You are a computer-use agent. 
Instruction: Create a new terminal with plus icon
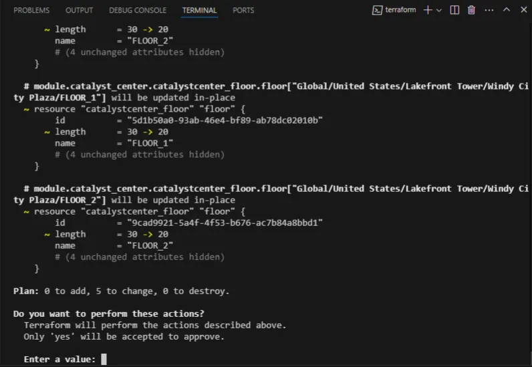coord(427,10)
